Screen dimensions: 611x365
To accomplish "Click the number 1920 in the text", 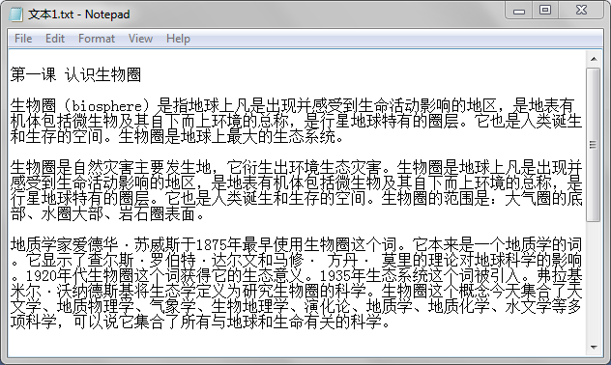I will tap(41, 276).
